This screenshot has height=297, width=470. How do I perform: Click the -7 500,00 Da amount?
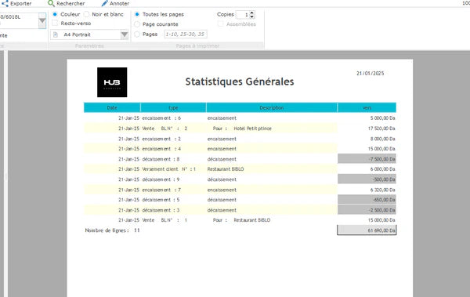click(x=381, y=159)
